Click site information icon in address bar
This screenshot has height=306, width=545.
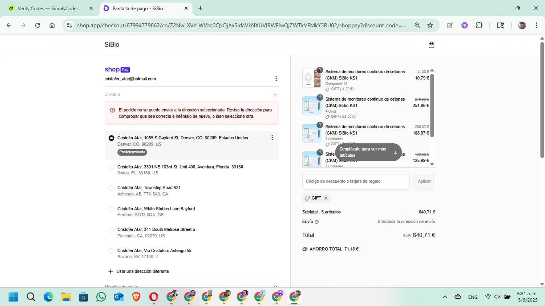coord(69,25)
